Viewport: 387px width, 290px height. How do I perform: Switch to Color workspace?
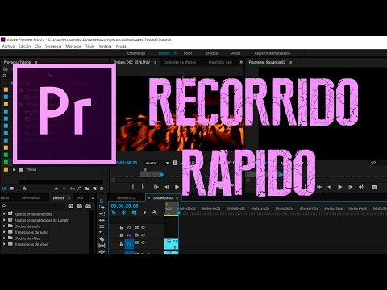188,53
